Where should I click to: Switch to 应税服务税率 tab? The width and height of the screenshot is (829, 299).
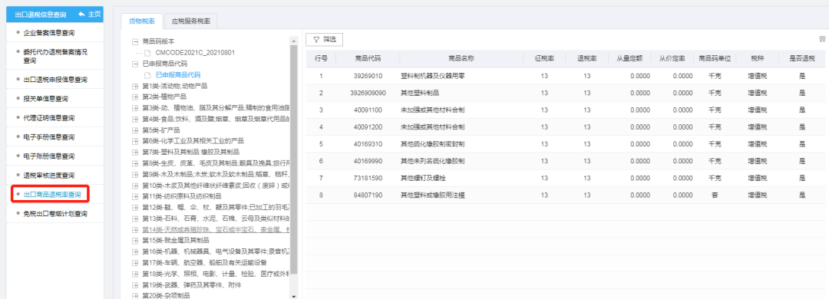[x=191, y=21]
